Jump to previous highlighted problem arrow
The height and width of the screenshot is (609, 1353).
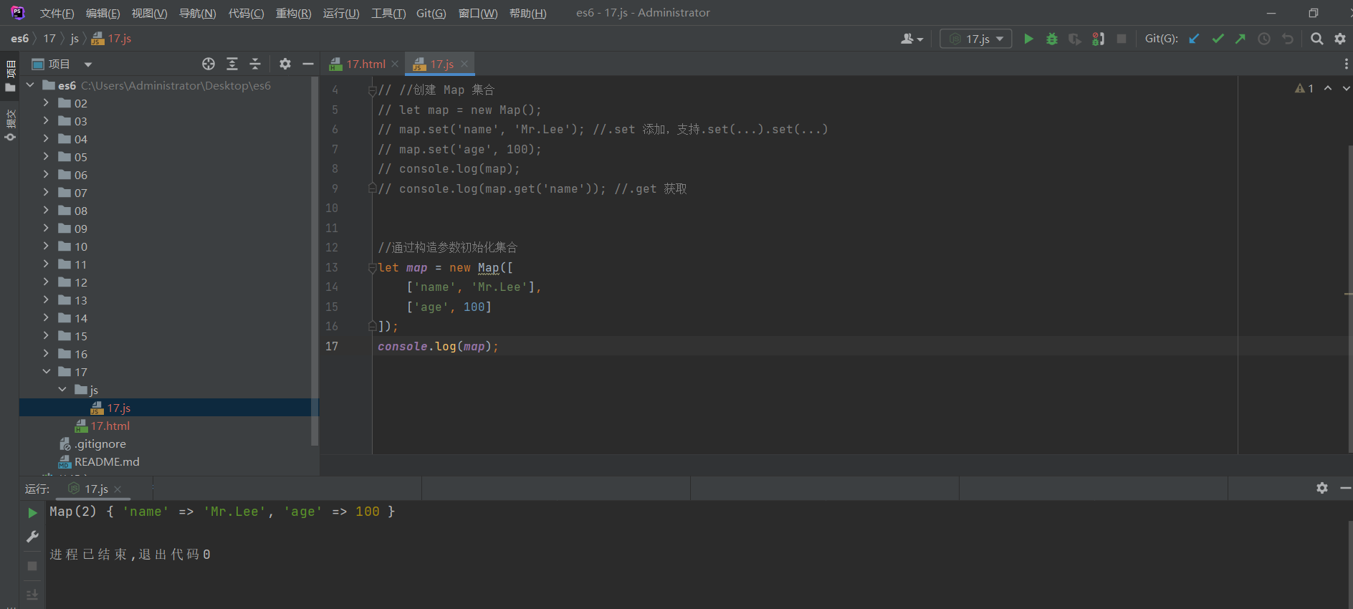tap(1328, 88)
